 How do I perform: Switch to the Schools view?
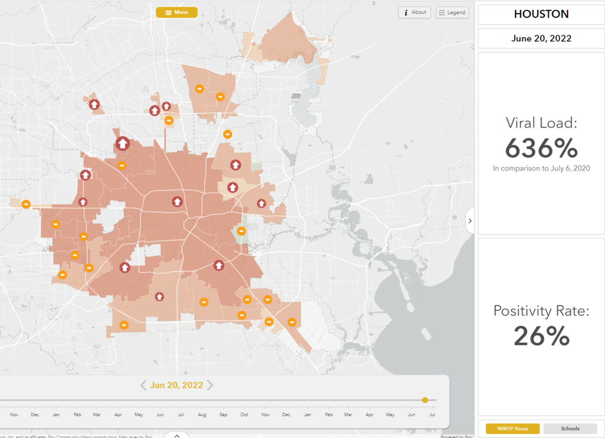(570, 428)
